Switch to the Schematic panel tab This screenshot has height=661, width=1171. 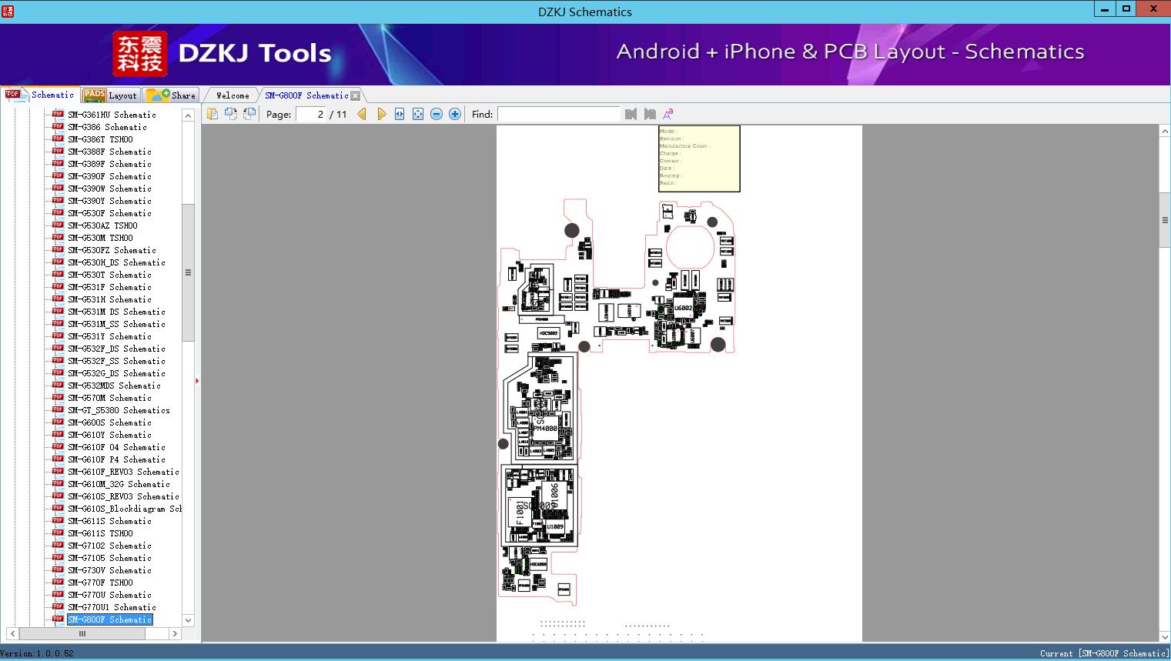tap(40, 95)
